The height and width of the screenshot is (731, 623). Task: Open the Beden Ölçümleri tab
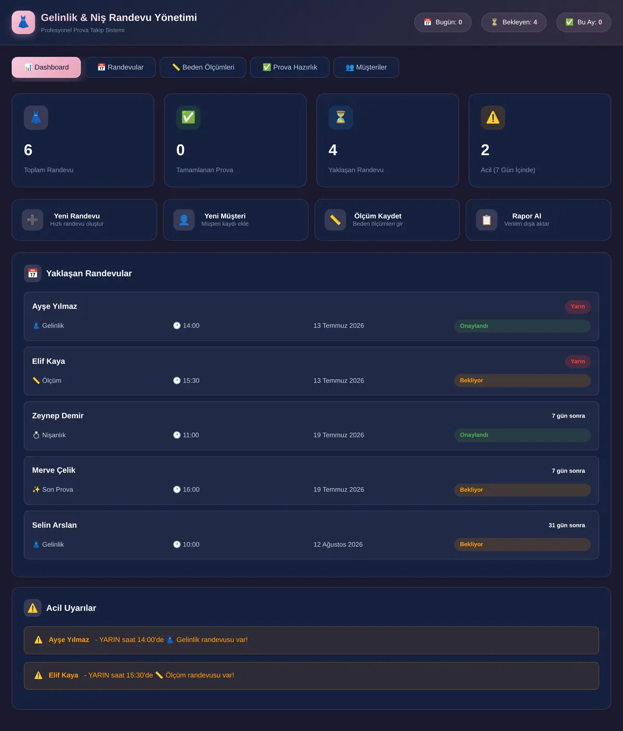[x=203, y=67]
